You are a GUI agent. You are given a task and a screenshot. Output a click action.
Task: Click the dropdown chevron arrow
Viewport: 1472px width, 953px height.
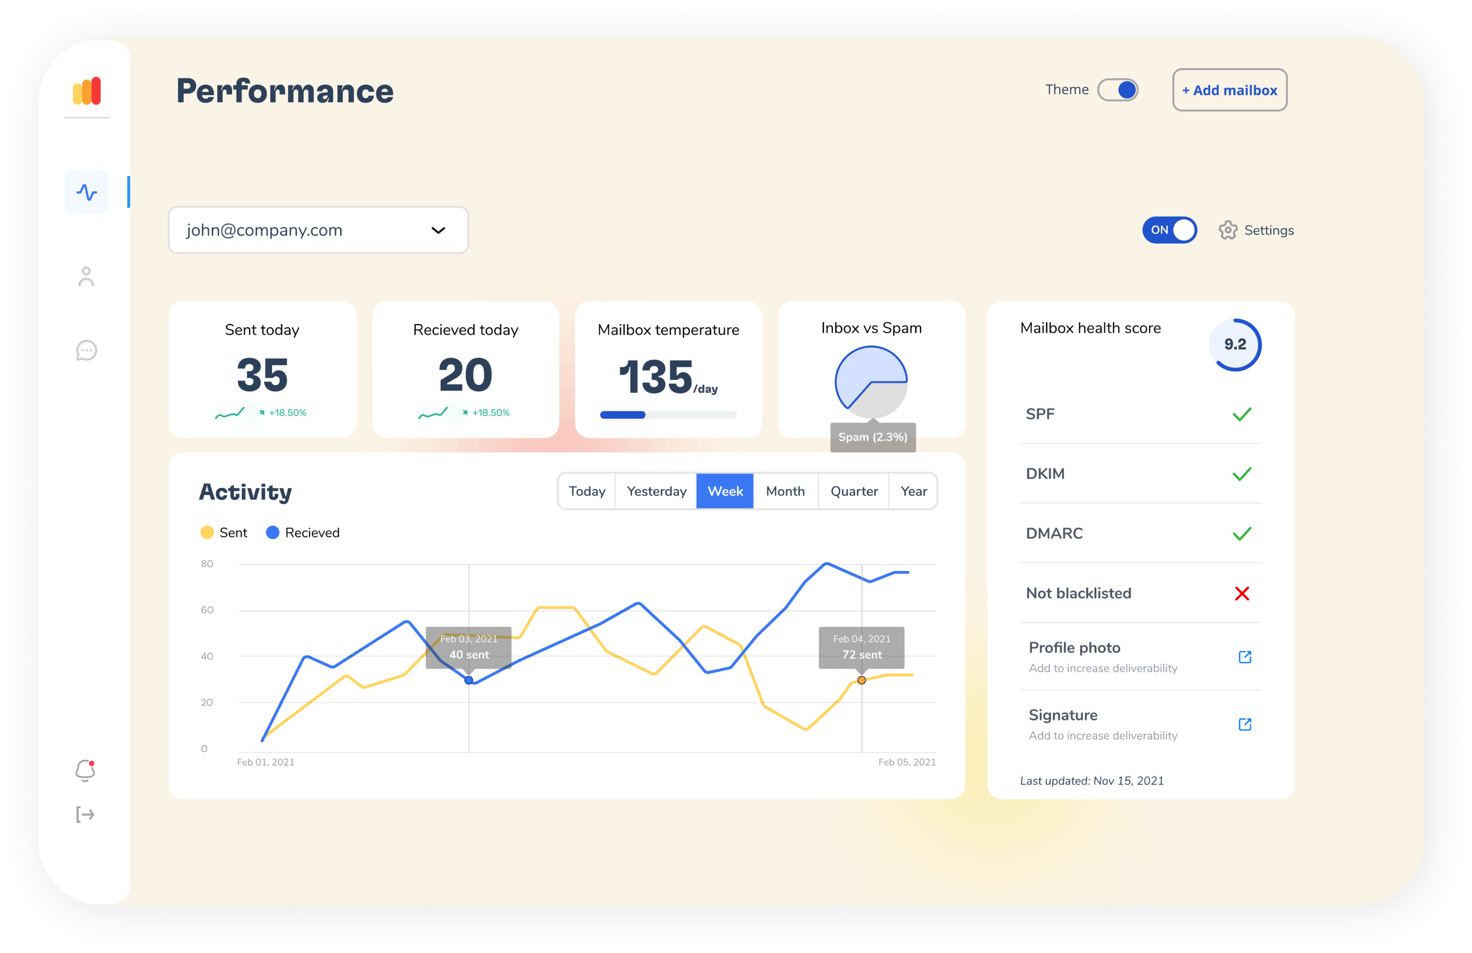click(438, 231)
